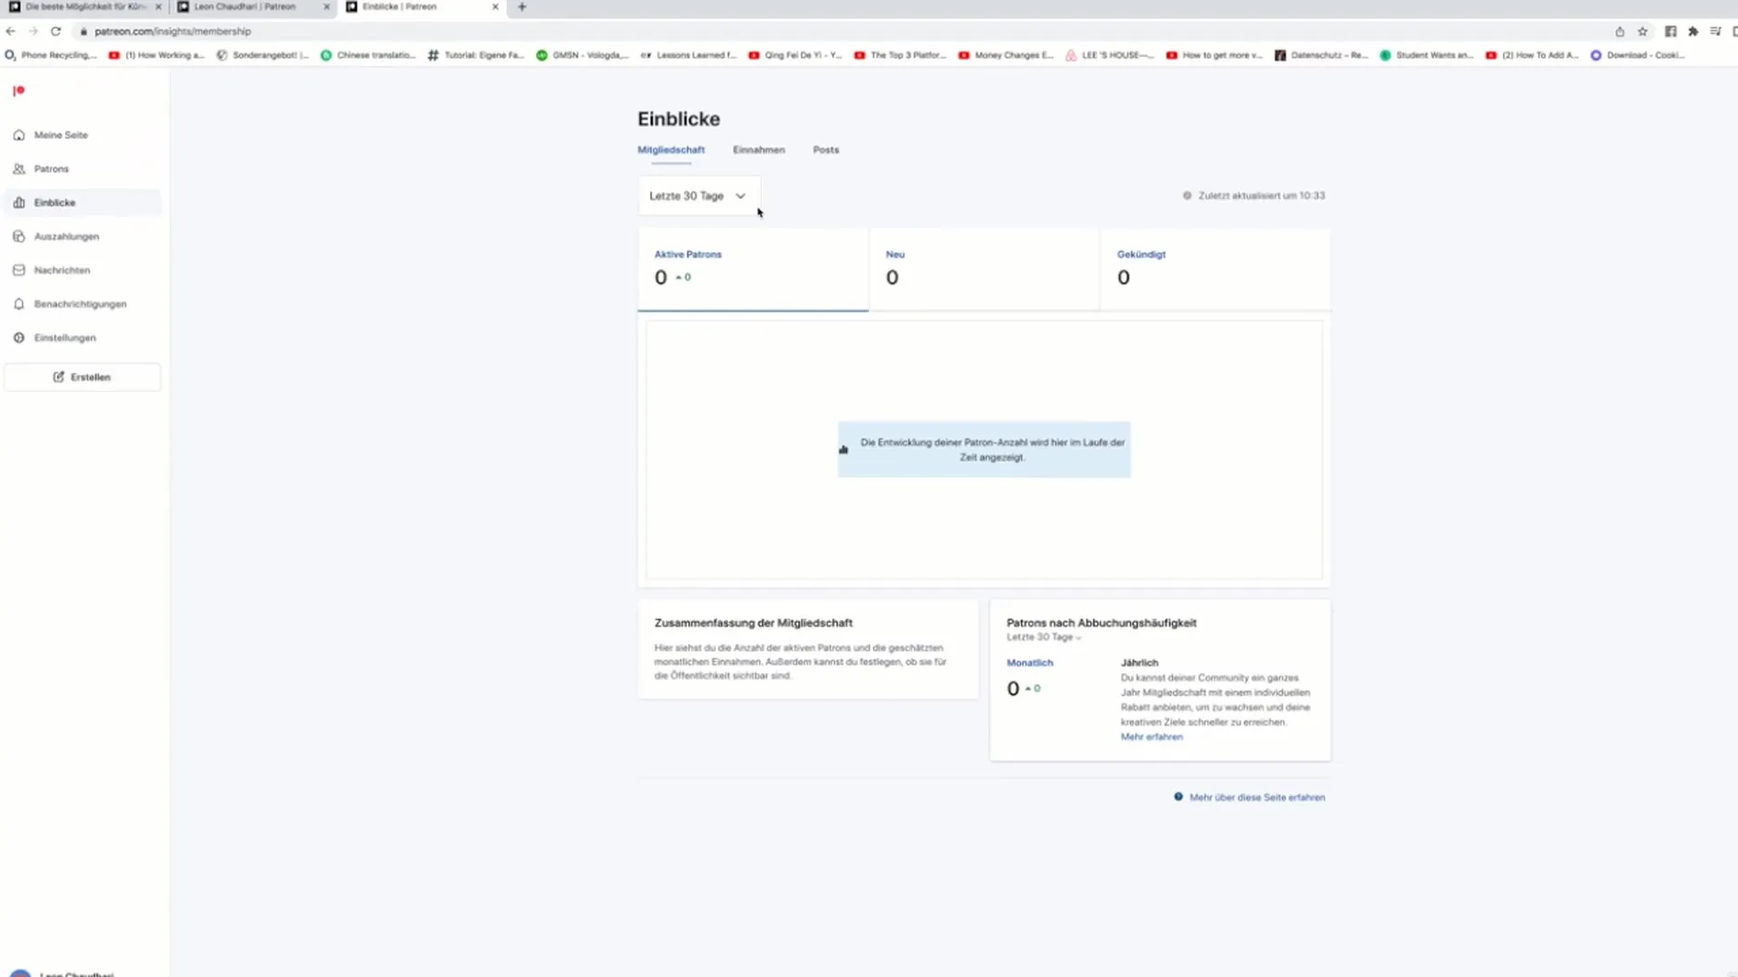Click the Patrons people icon
Viewport: 1738px width, 977px height.
pos(19,169)
